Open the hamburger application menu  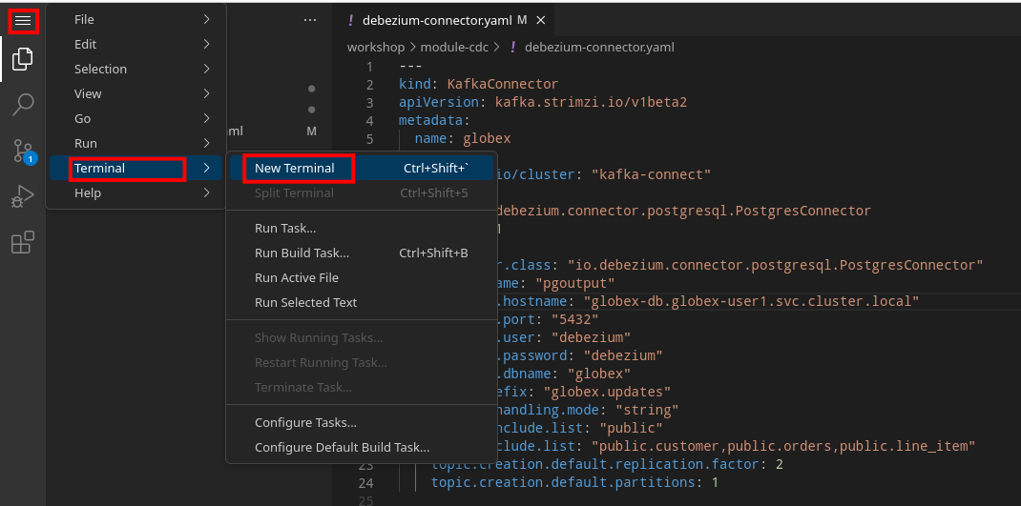pos(23,21)
